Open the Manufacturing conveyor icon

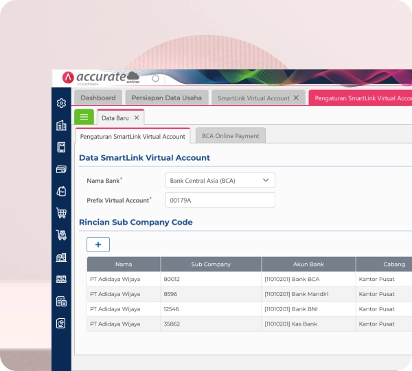coord(61,279)
